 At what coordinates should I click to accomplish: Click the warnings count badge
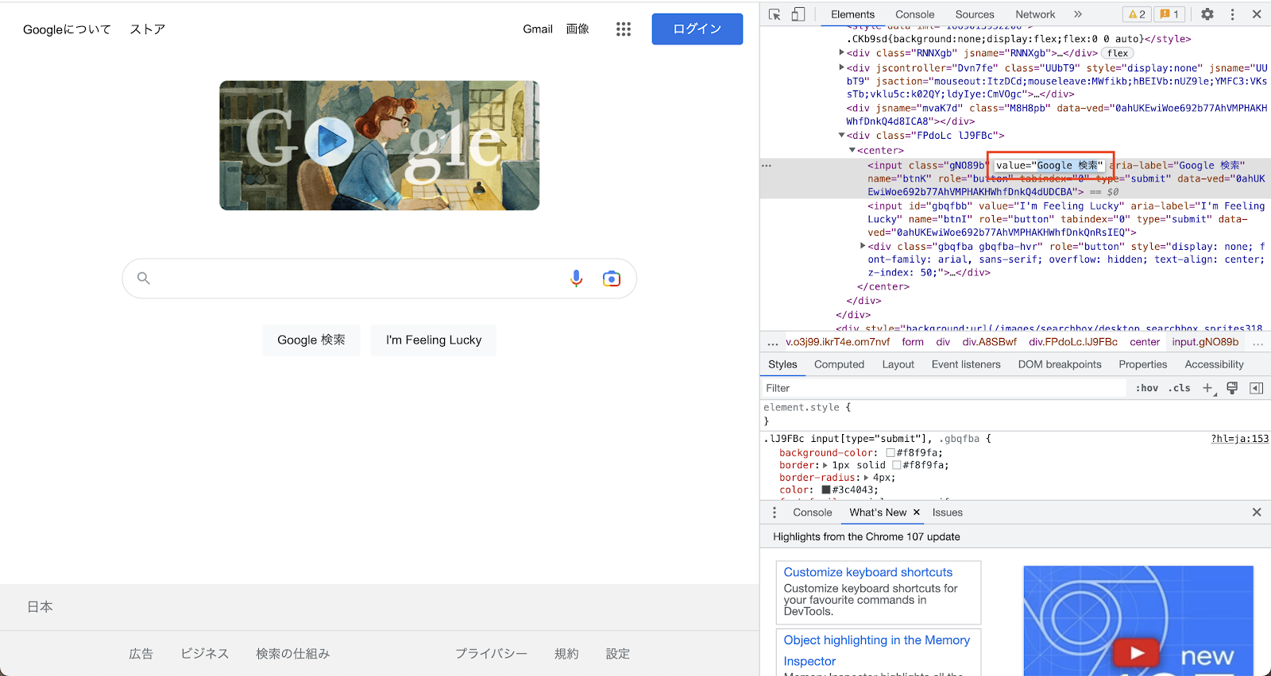click(x=1137, y=14)
